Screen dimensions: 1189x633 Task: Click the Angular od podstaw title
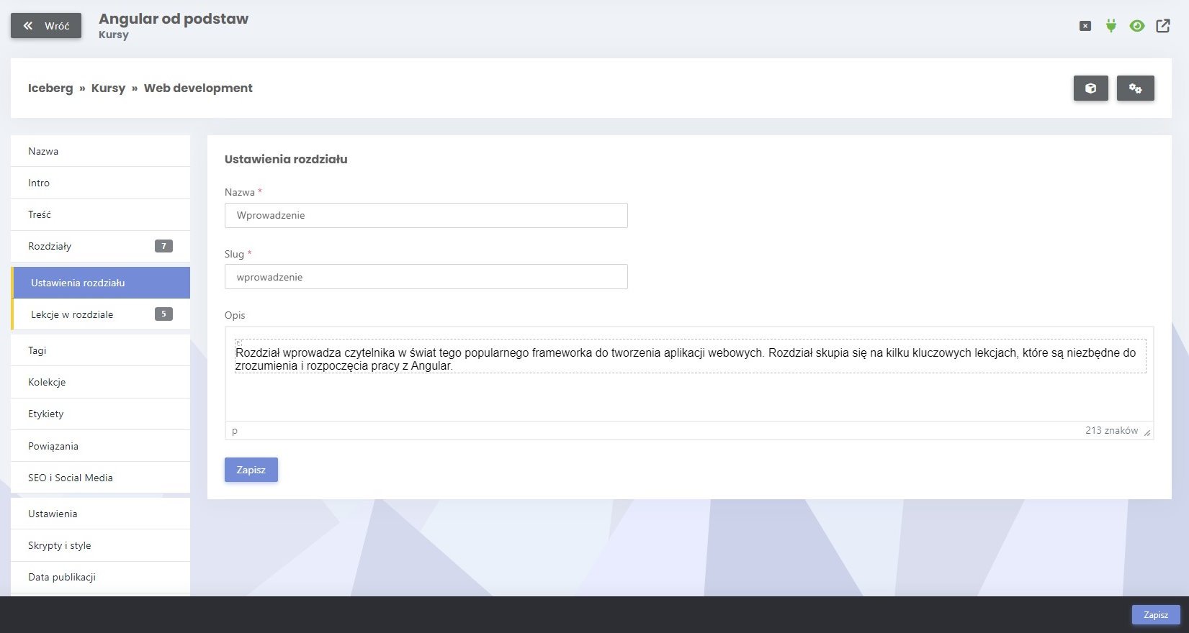(x=174, y=19)
